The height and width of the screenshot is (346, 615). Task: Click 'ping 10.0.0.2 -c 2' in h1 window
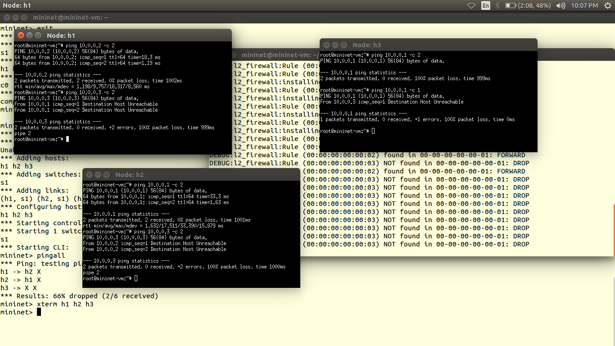[90, 46]
